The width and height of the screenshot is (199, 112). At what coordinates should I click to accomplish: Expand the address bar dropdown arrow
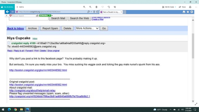click(91, 12)
